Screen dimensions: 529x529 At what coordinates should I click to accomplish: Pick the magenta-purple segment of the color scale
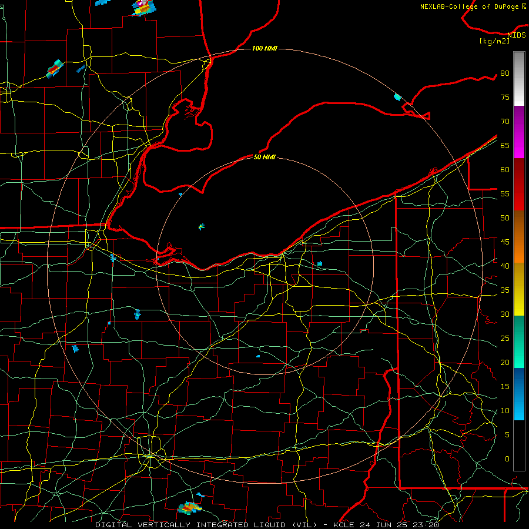click(x=519, y=132)
